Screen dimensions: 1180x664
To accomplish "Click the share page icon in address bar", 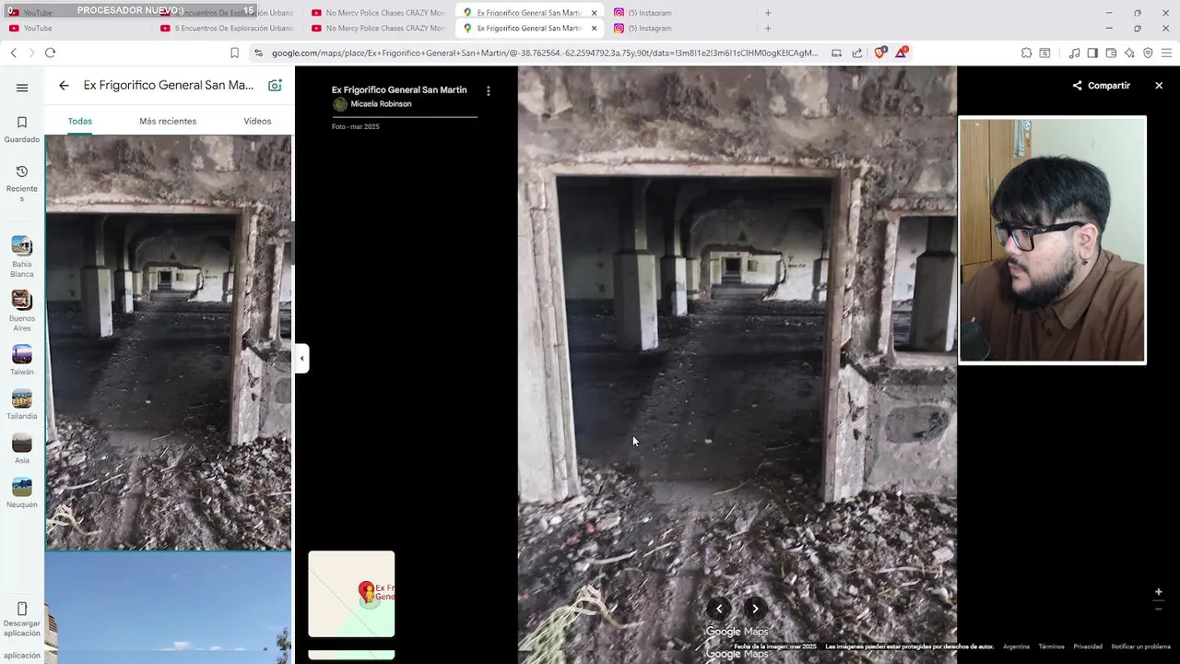I will [x=857, y=53].
